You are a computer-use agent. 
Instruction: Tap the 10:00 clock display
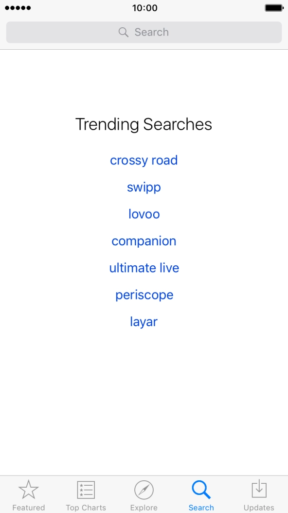click(x=144, y=8)
